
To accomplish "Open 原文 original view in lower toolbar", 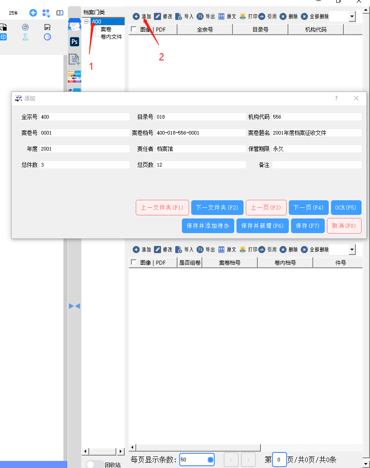I will coord(227,250).
